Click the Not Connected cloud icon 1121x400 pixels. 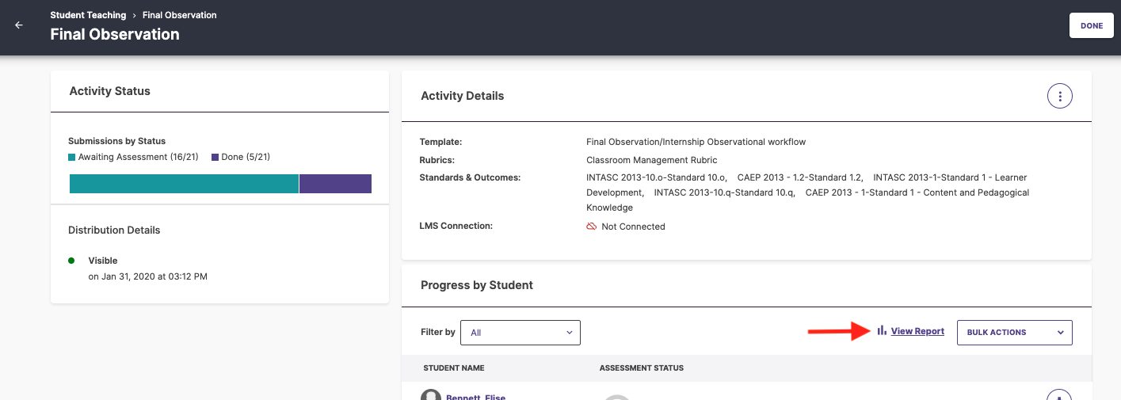click(591, 227)
